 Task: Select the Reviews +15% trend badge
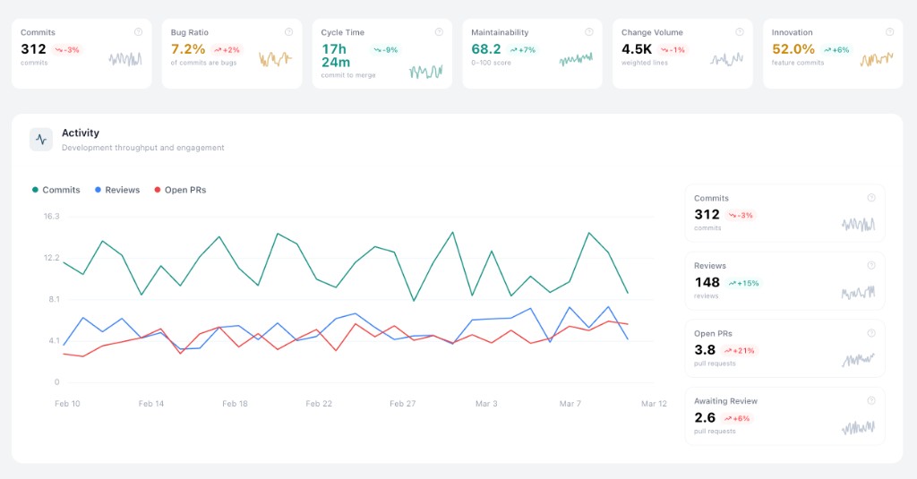tap(743, 283)
